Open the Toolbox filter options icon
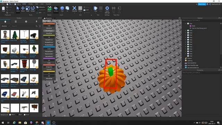 [x=40, y=26]
